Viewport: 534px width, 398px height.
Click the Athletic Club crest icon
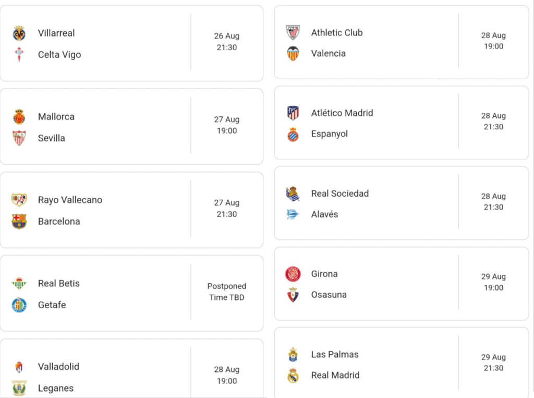tap(293, 32)
